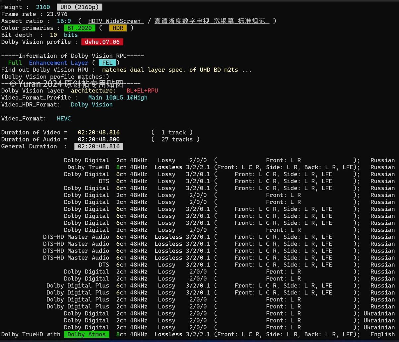Select the bit depth value 10

pyautogui.click(x=53, y=35)
